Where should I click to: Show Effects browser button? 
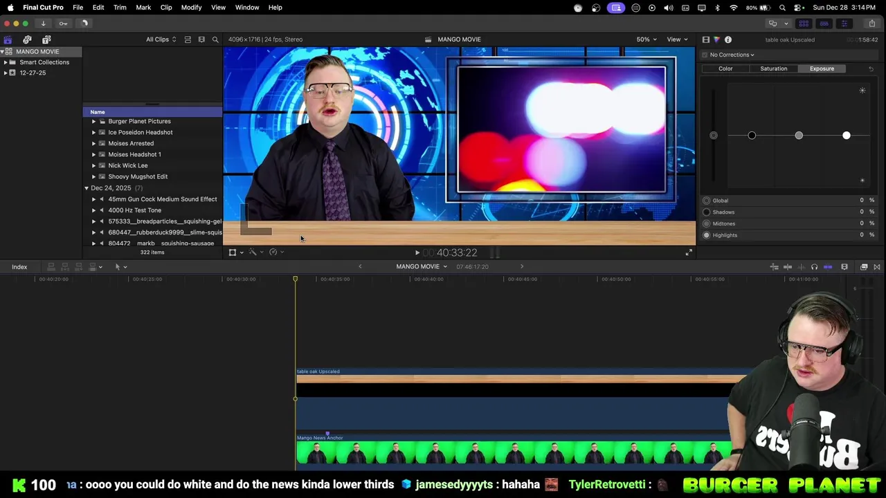pos(864,267)
